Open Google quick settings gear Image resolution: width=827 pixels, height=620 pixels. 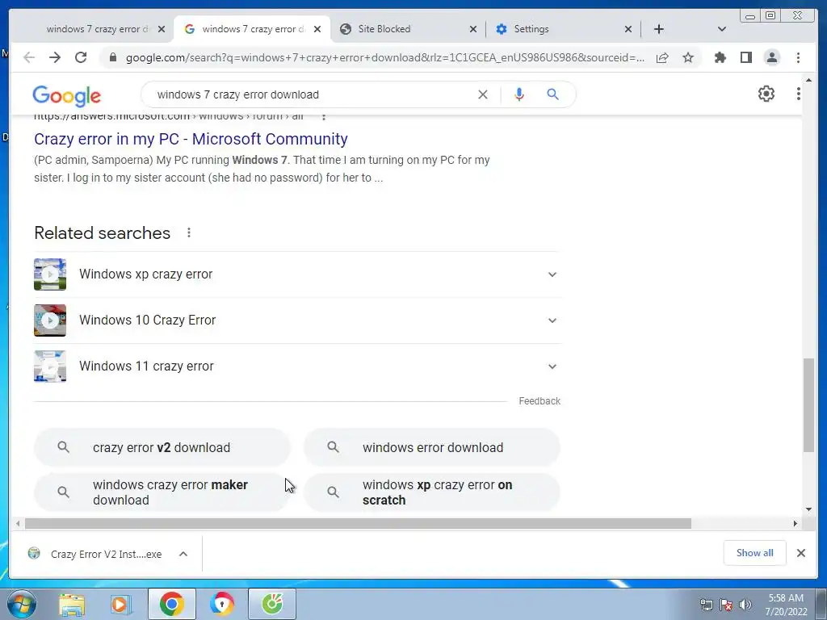click(x=766, y=94)
